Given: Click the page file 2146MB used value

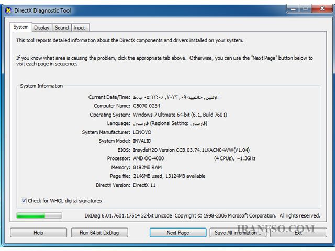Looking at the screenshot, I should coord(169,176).
